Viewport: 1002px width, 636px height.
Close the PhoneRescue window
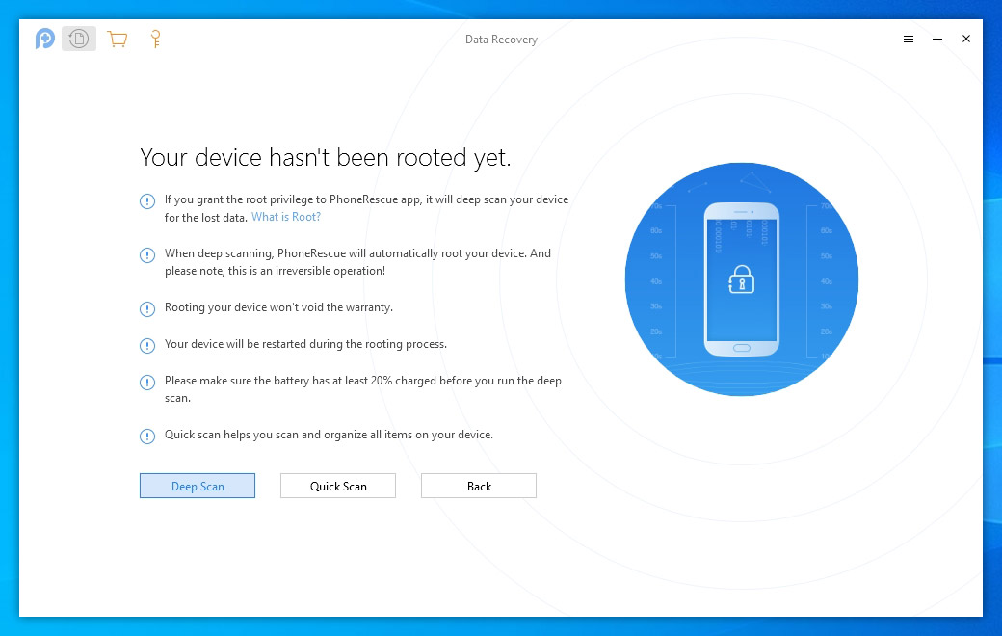[x=966, y=39]
